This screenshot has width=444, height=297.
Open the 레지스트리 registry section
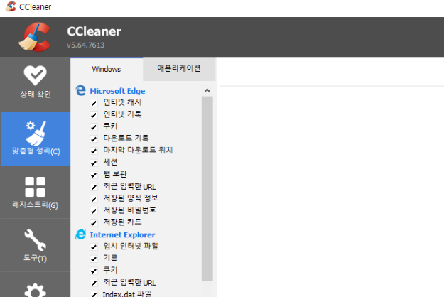click(x=35, y=193)
